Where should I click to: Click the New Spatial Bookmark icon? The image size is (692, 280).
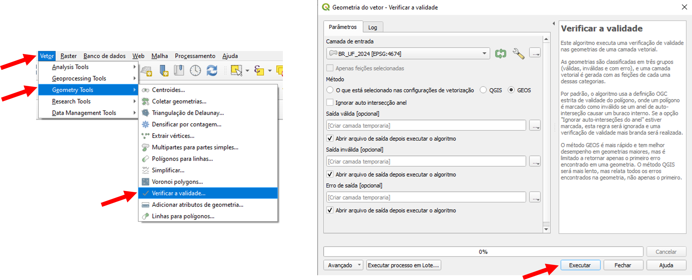(x=164, y=70)
